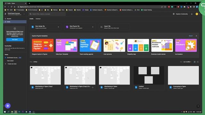Screen dimensions: 205x115
Task: Open the User persona template
Action: (x=114, y=45)
